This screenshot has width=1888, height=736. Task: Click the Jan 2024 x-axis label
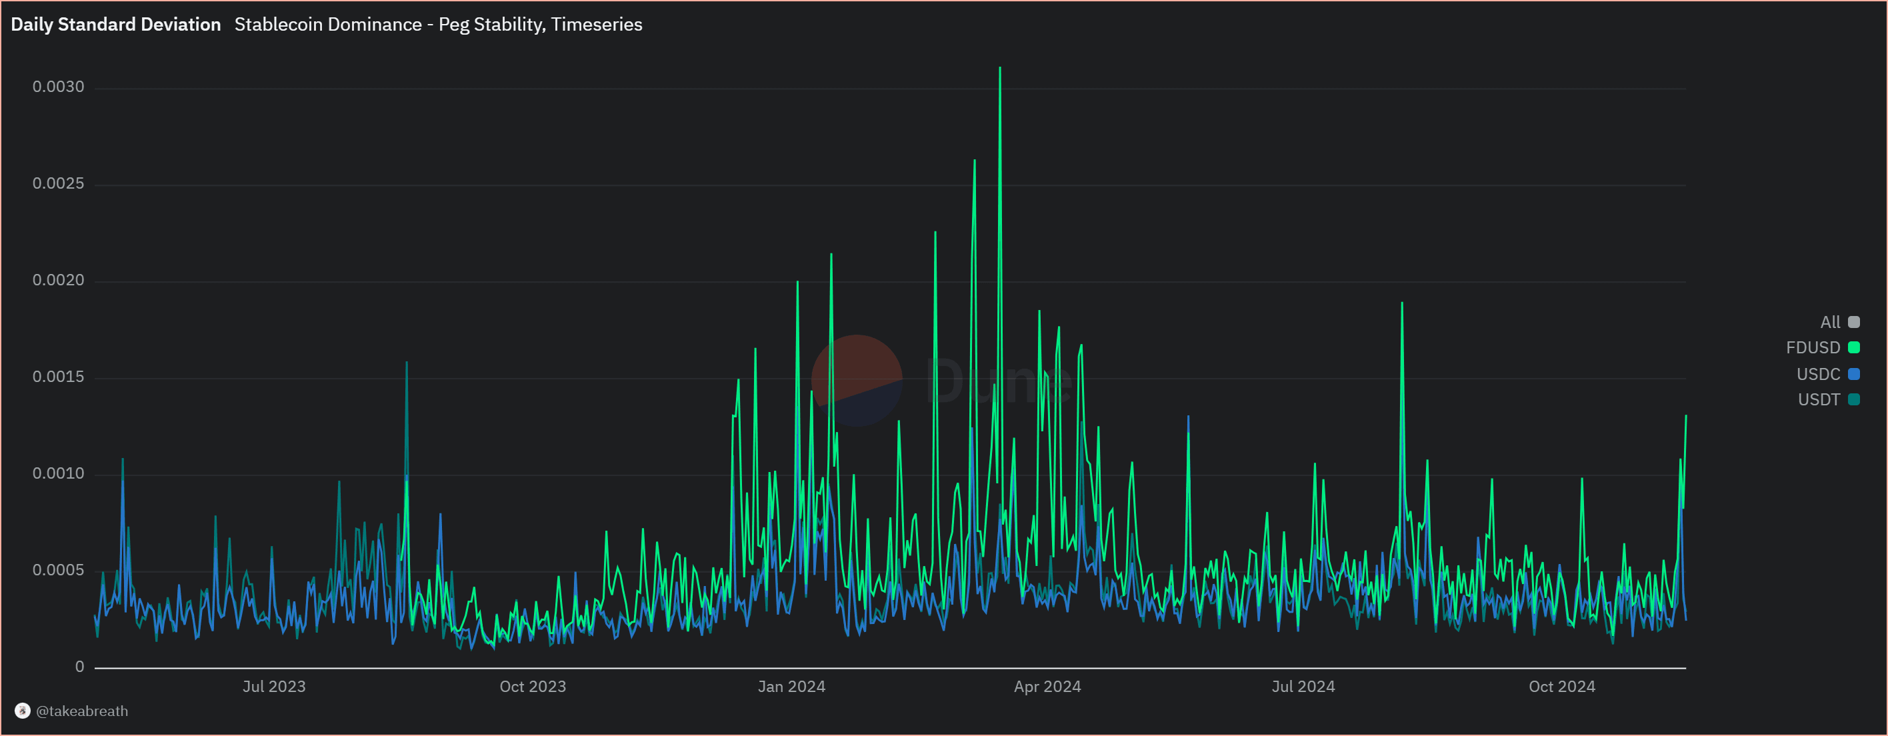(x=791, y=686)
